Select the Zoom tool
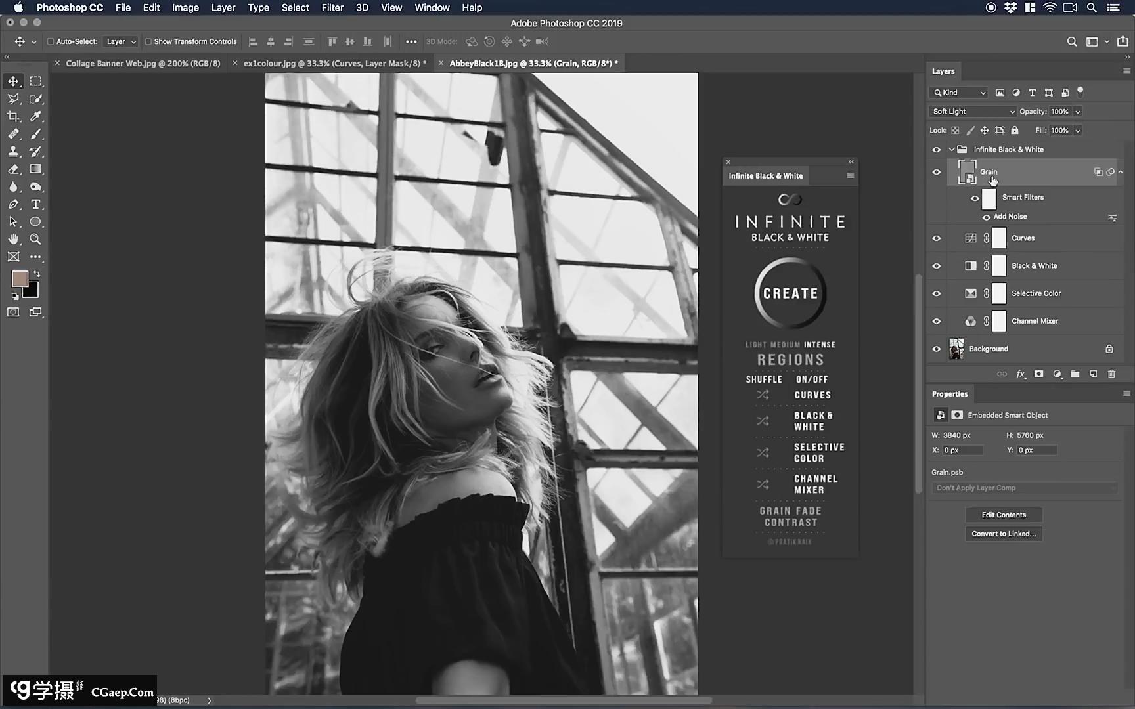The image size is (1135, 709). click(35, 240)
